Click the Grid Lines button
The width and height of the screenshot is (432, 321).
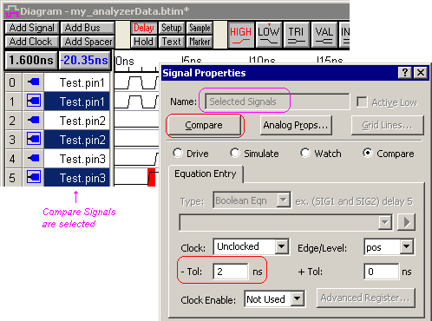click(x=388, y=125)
